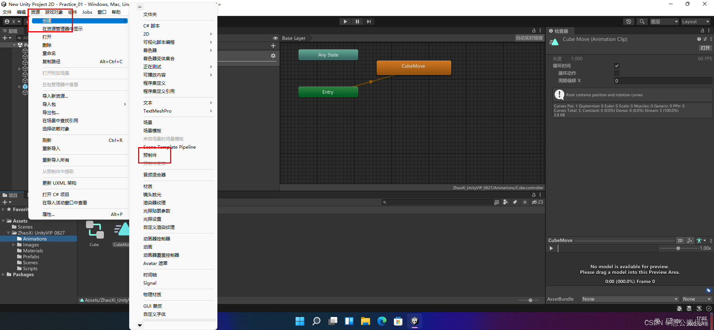
Task: Open the 资源 menu in menu bar
Action: pyautogui.click(x=35, y=12)
